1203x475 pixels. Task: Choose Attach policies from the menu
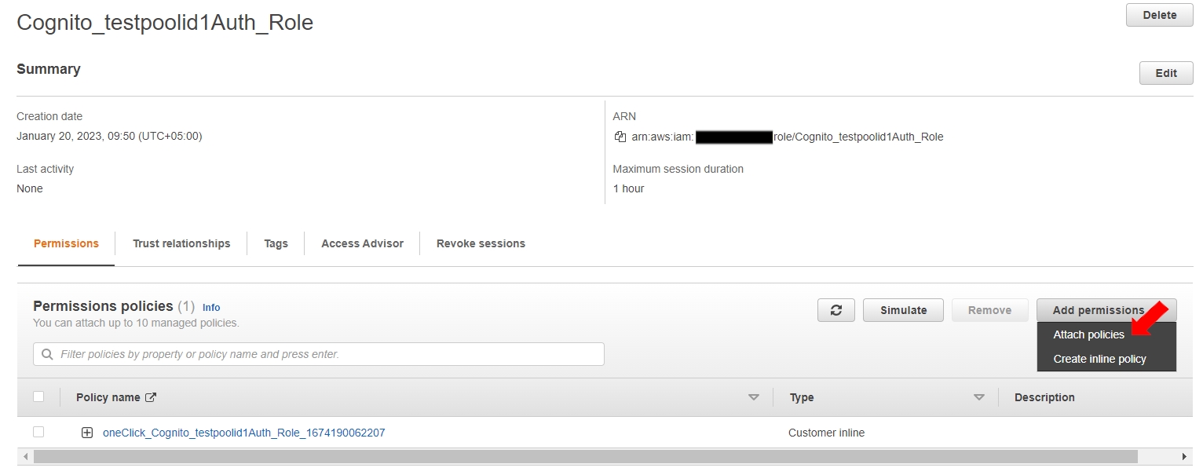coord(1088,334)
